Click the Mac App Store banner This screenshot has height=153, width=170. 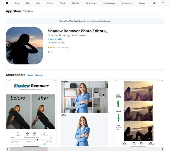tap(85, 21)
